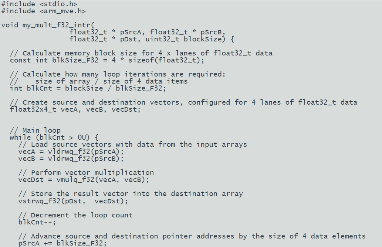The image size is (382, 247).
Task: Click the '#include <stdio.h>' line
Action: pyautogui.click(x=39, y=4)
